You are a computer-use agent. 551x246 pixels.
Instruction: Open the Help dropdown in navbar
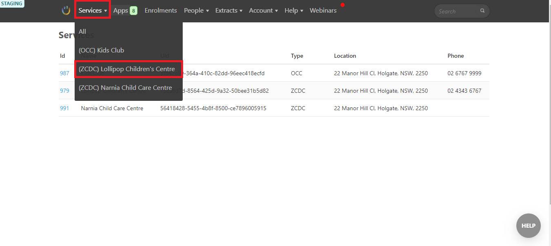tap(294, 11)
